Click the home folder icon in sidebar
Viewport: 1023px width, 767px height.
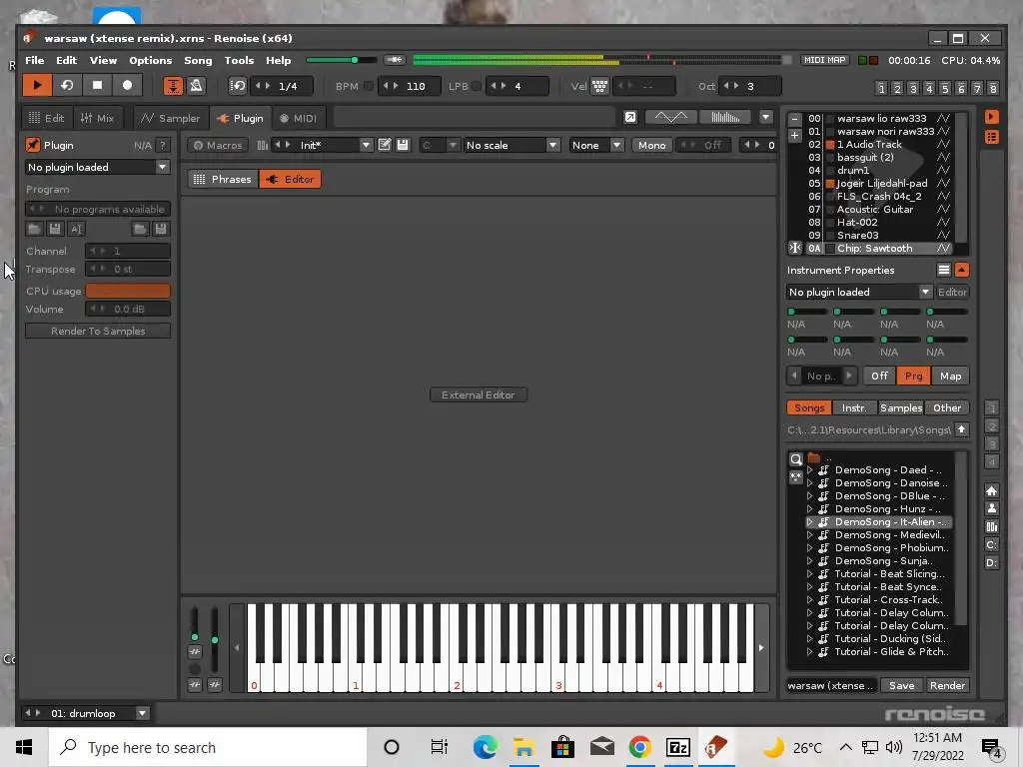pyautogui.click(x=991, y=490)
